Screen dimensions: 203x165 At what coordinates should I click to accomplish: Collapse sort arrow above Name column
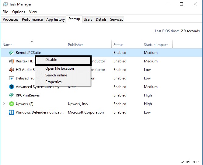pos(32,41)
